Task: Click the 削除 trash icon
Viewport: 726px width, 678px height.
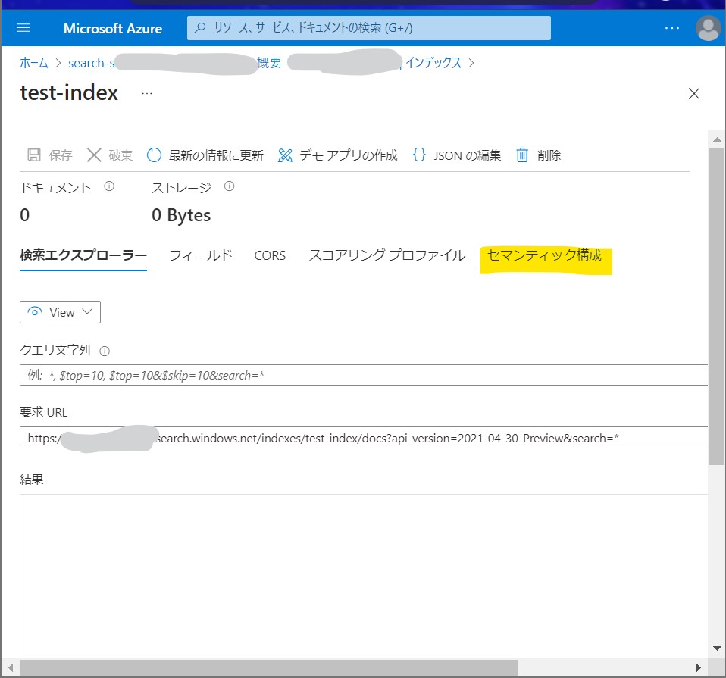Action: coord(522,155)
